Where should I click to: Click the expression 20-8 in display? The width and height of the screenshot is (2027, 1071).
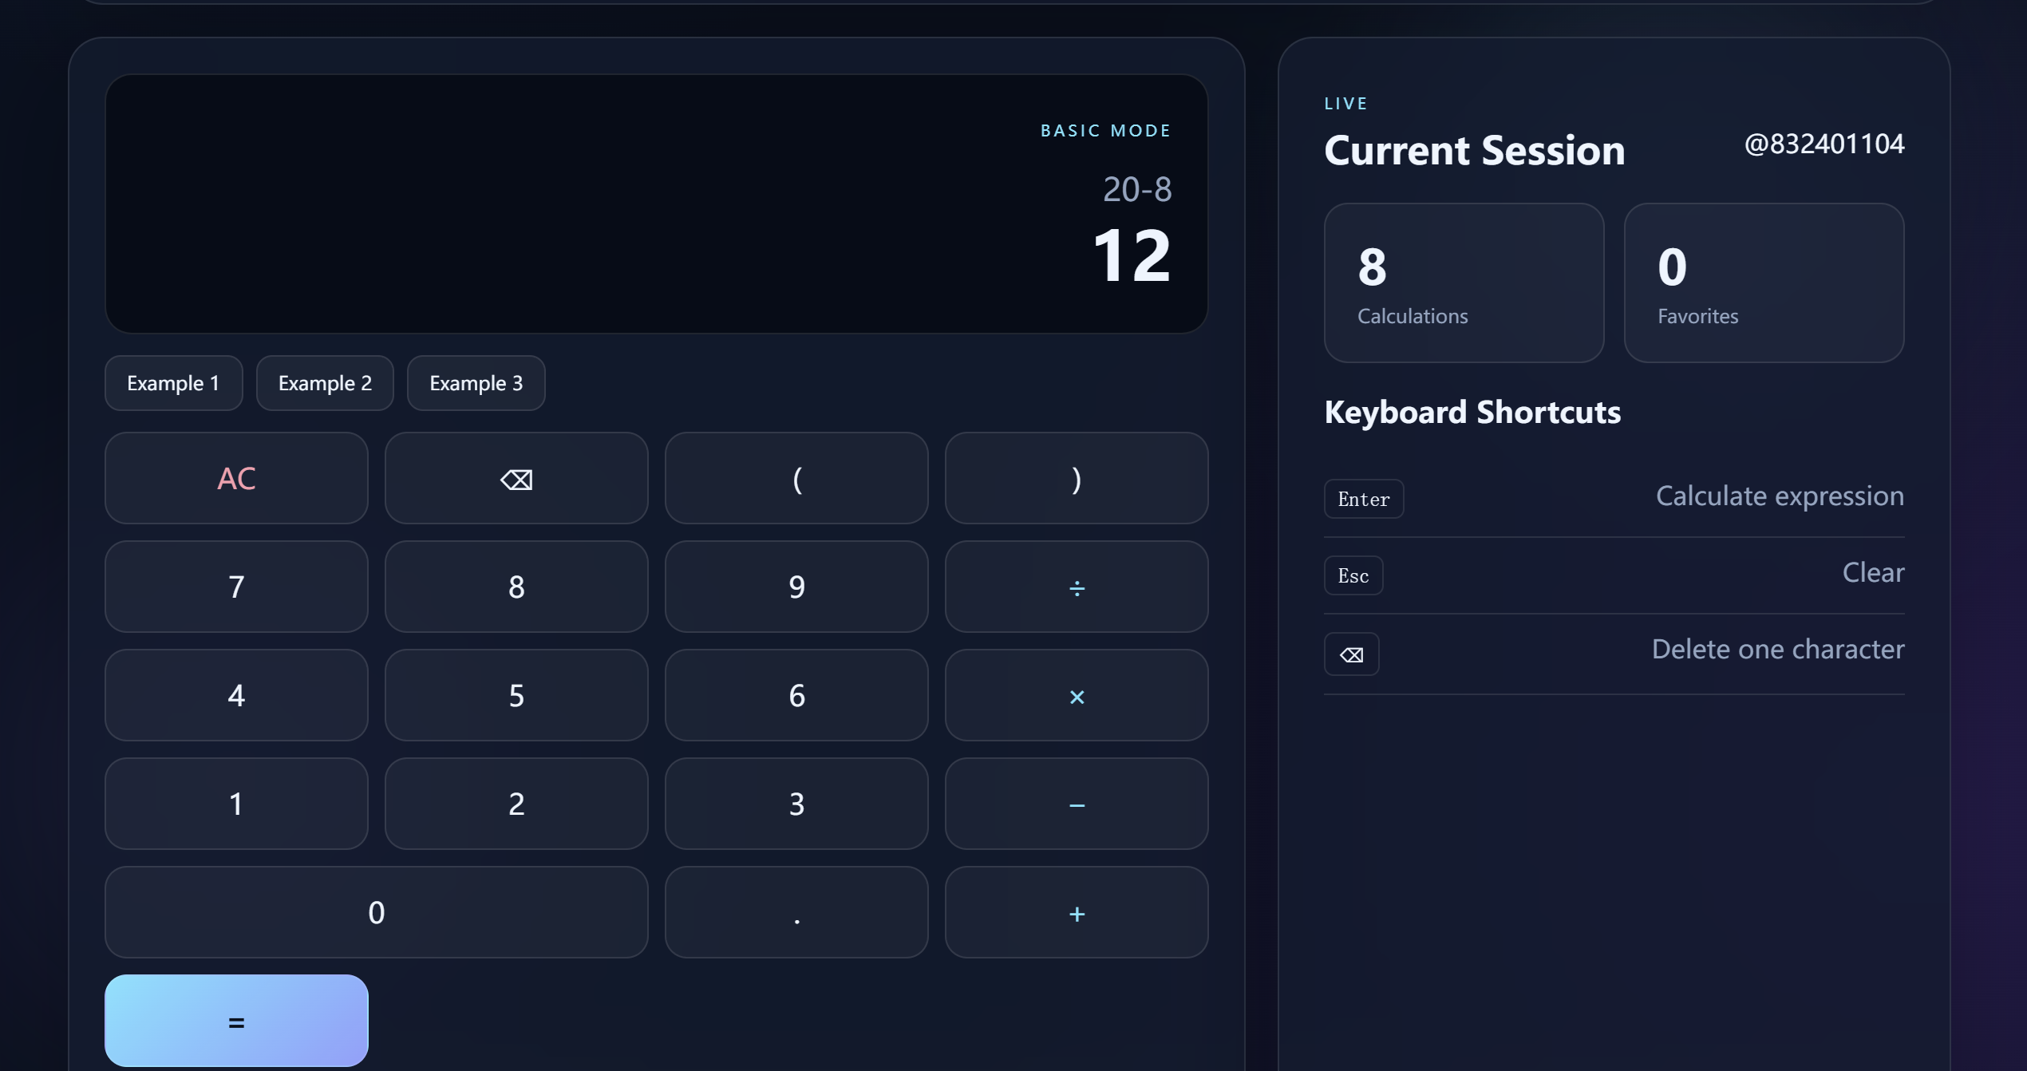1137,189
